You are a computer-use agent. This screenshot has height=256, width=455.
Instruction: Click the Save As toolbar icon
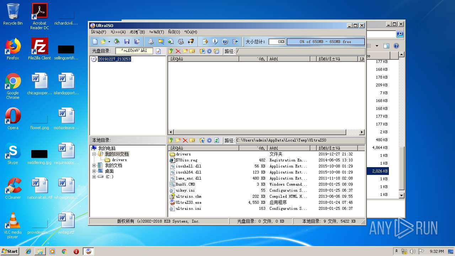(137, 42)
